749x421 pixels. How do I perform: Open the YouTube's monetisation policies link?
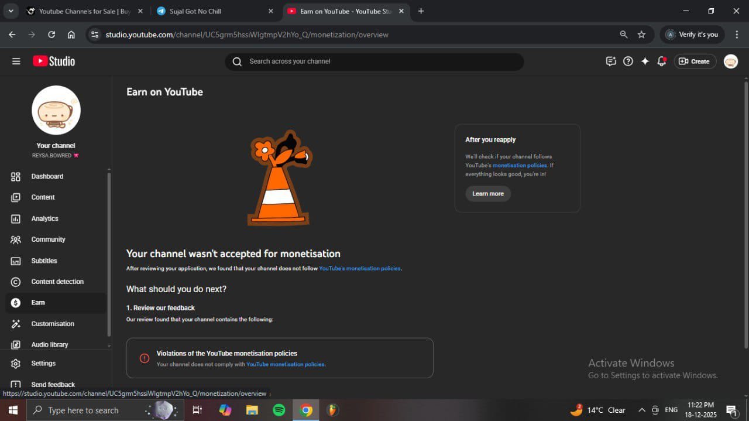(359, 269)
